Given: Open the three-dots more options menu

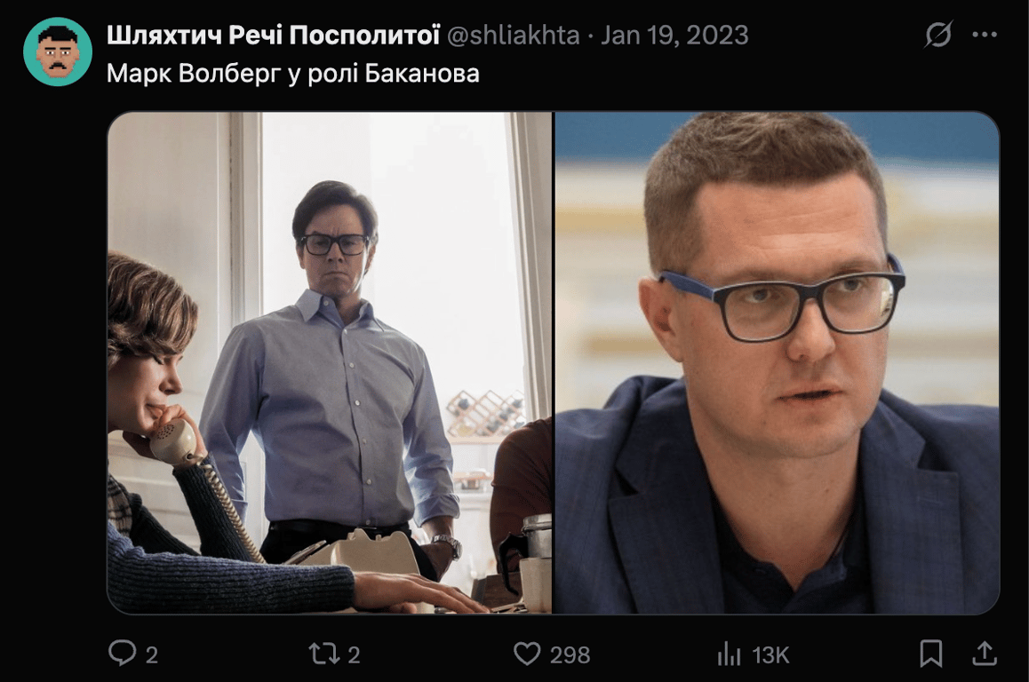Looking at the screenshot, I should tap(985, 35).
